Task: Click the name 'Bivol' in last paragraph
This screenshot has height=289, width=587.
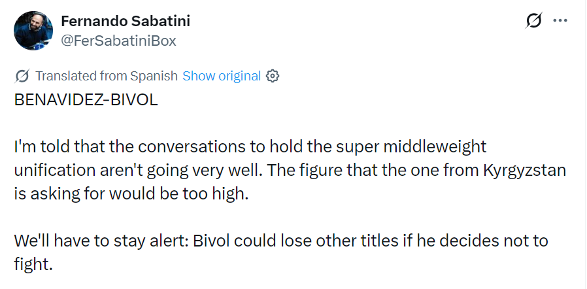Action: click(210, 241)
